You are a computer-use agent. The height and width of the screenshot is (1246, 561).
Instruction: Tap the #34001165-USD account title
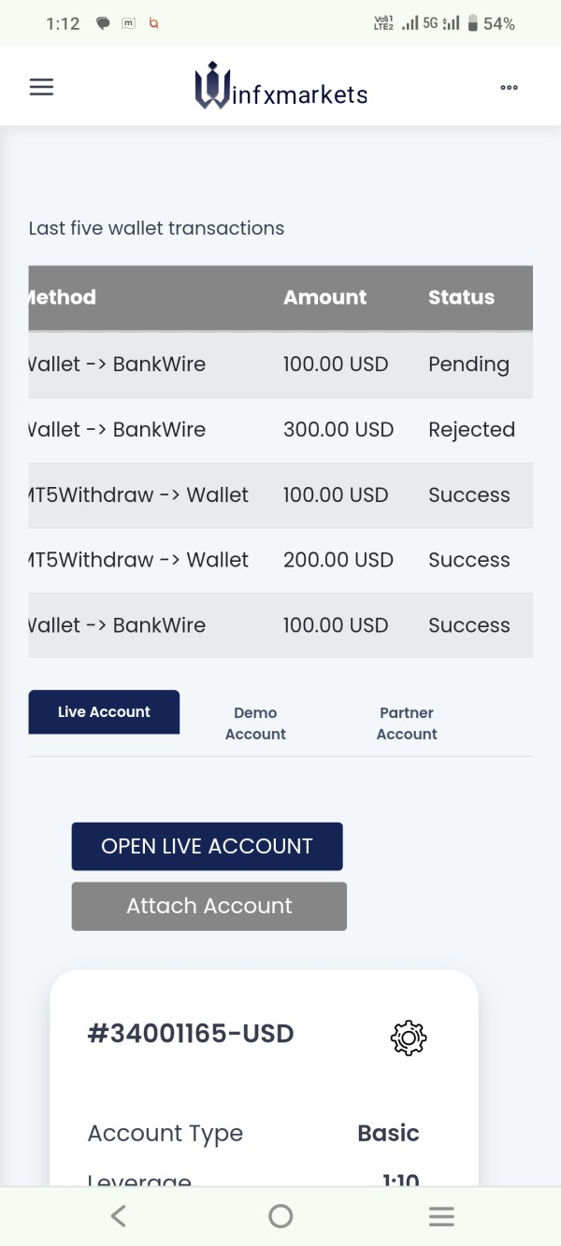point(191,1034)
